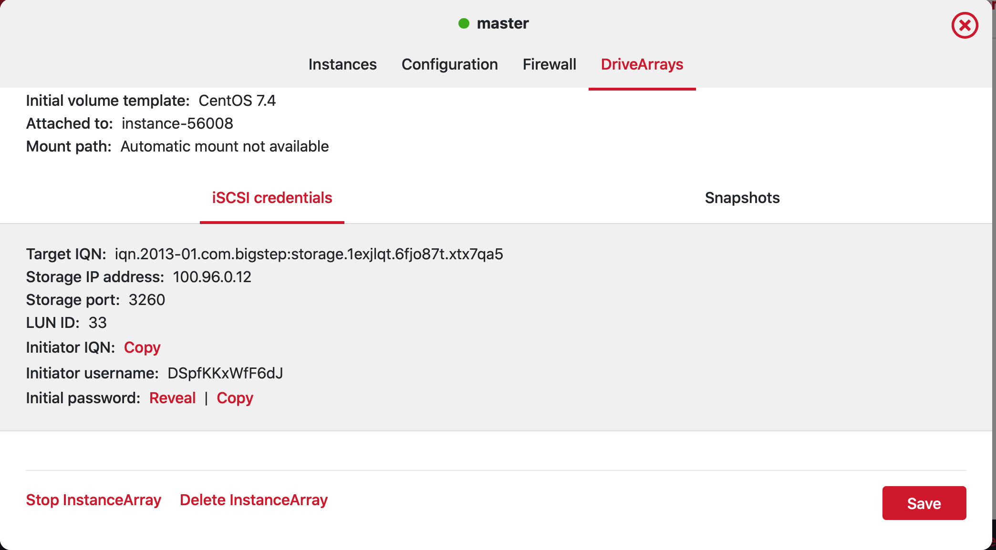Image resolution: width=996 pixels, height=550 pixels.
Task: Switch to the Snapshots sub-tab
Action: [742, 198]
